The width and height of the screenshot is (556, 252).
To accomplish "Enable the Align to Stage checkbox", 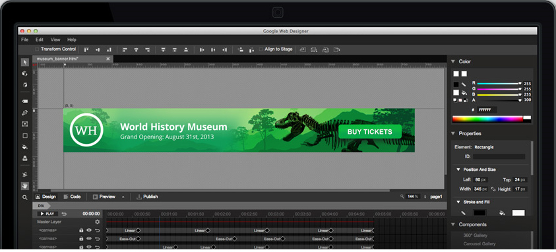I will (261, 49).
